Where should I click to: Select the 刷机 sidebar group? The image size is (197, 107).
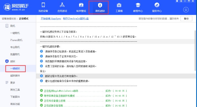(10, 26)
